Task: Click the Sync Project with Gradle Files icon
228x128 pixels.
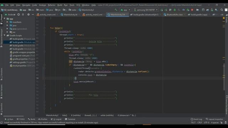Action: [x=207, y=10]
